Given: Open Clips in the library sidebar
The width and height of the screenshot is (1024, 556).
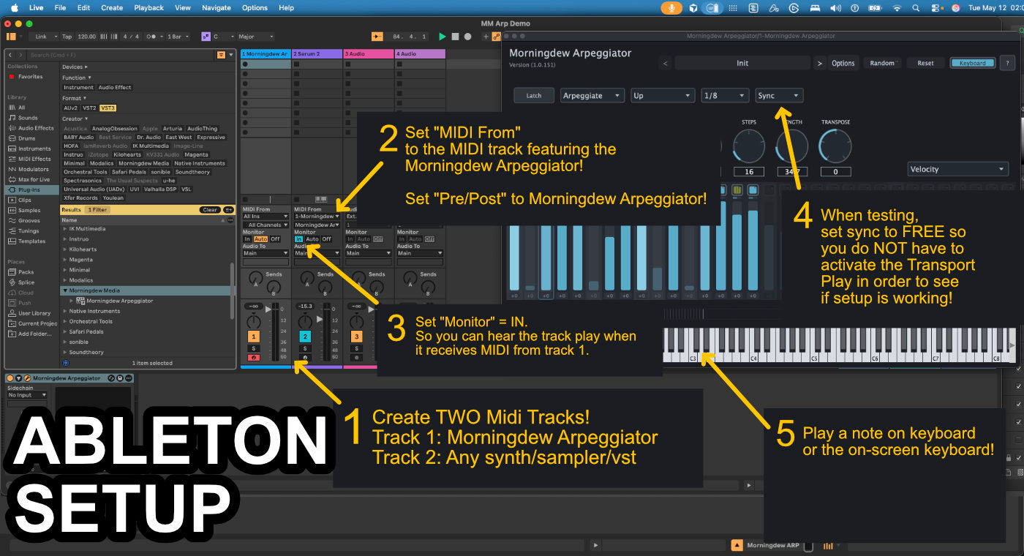Looking at the screenshot, I should pyautogui.click(x=20, y=200).
